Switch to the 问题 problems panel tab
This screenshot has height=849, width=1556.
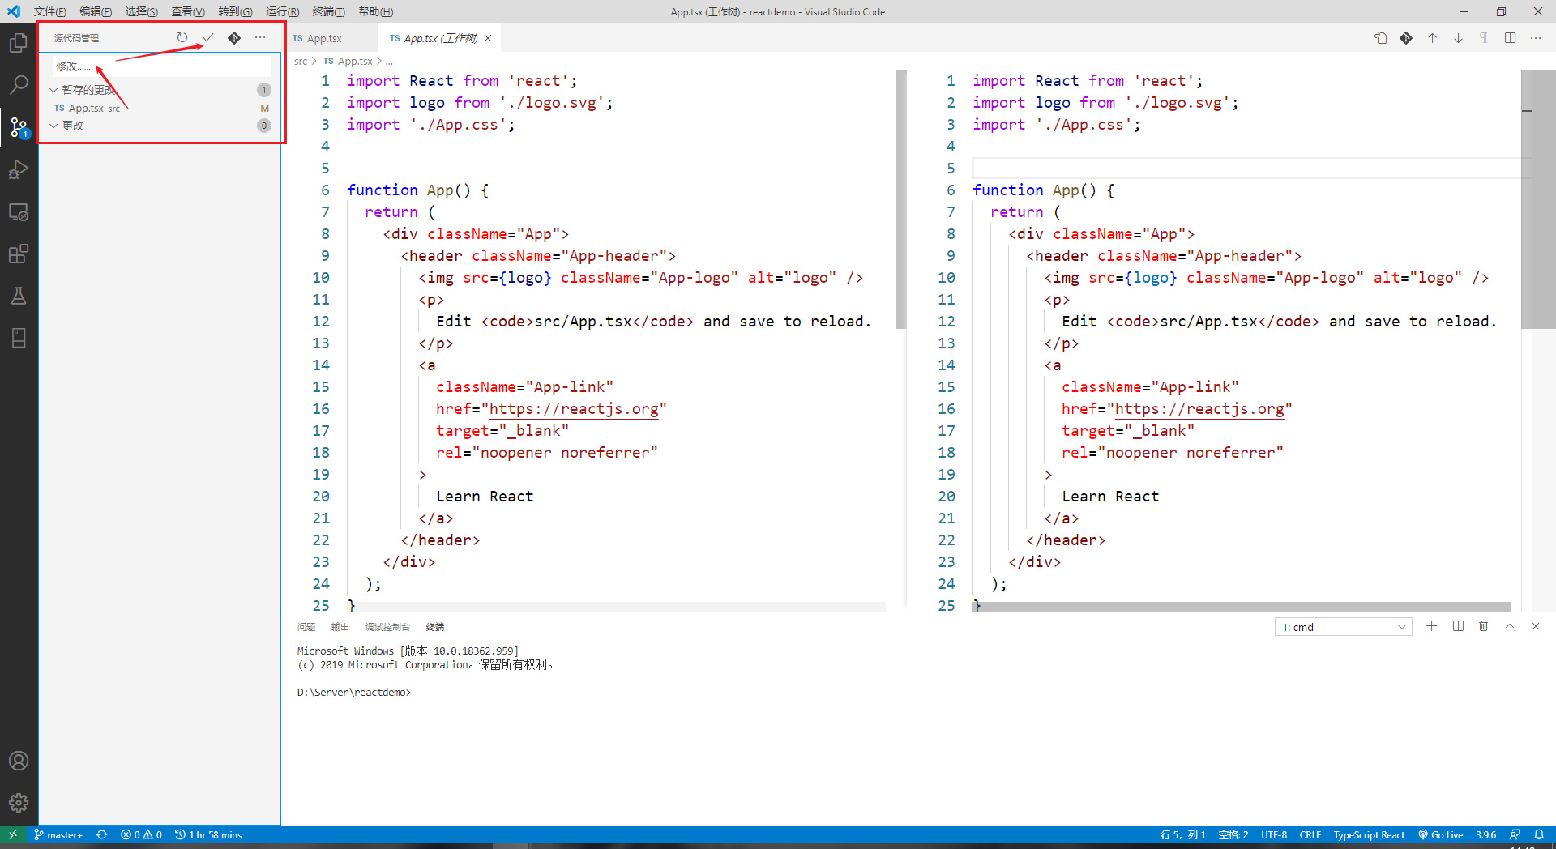(306, 627)
